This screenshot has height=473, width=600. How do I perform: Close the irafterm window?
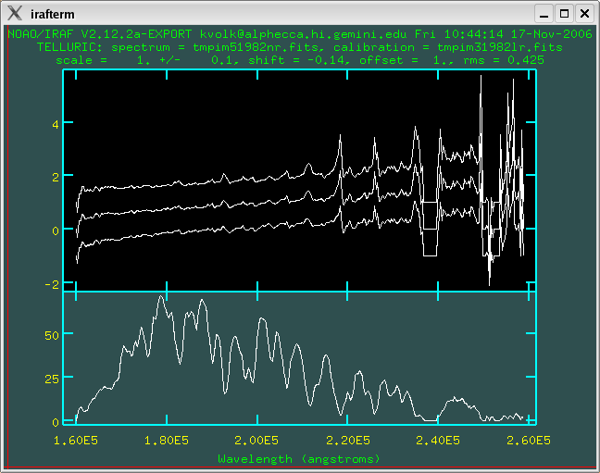tap(584, 14)
